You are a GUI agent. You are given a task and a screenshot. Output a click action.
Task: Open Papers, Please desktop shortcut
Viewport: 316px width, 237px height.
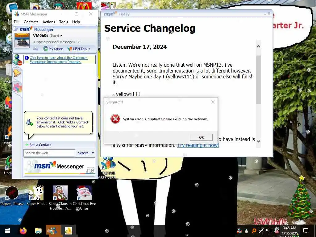point(12,196)
